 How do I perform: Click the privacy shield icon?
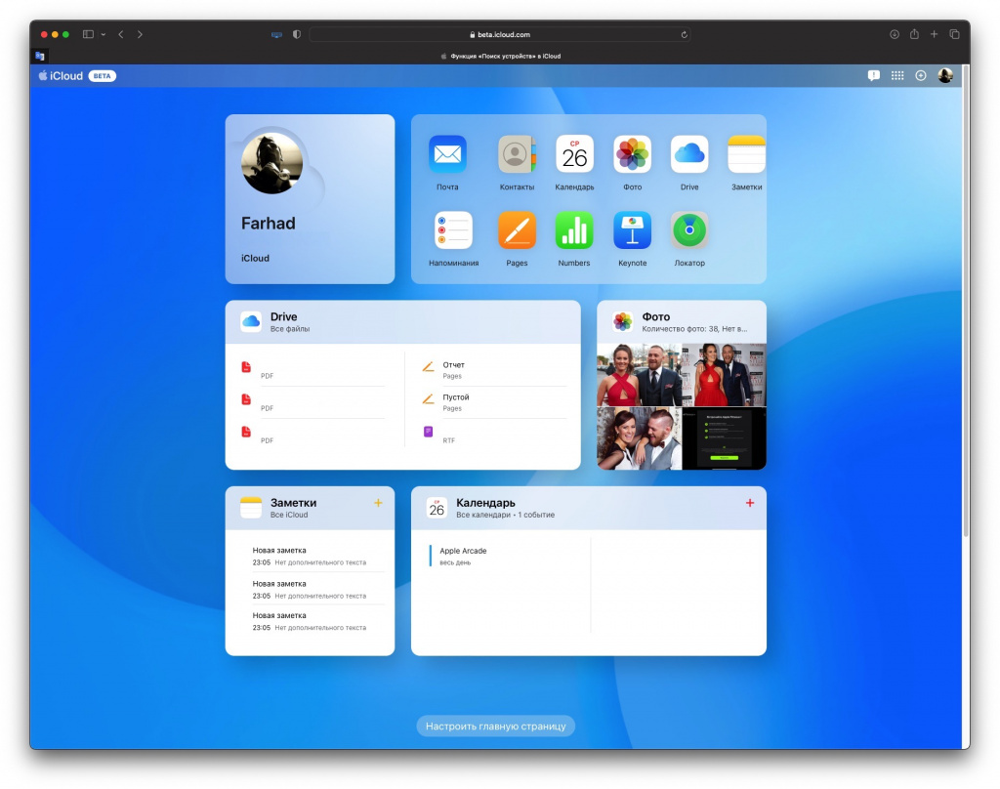point(297,34)
